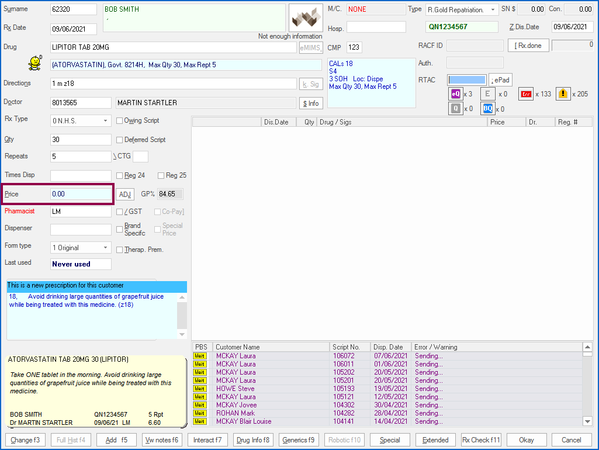Click into the Price input field

click(81, 194)
